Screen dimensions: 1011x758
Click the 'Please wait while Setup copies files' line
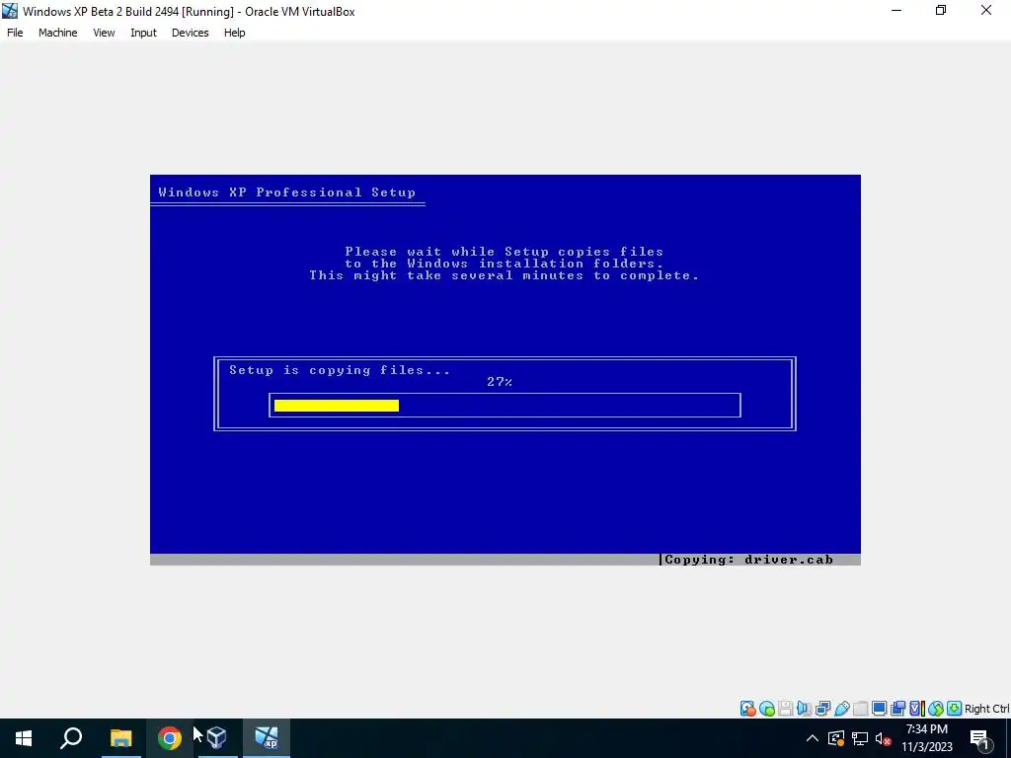pyautogui.click(x=505, y=252)
